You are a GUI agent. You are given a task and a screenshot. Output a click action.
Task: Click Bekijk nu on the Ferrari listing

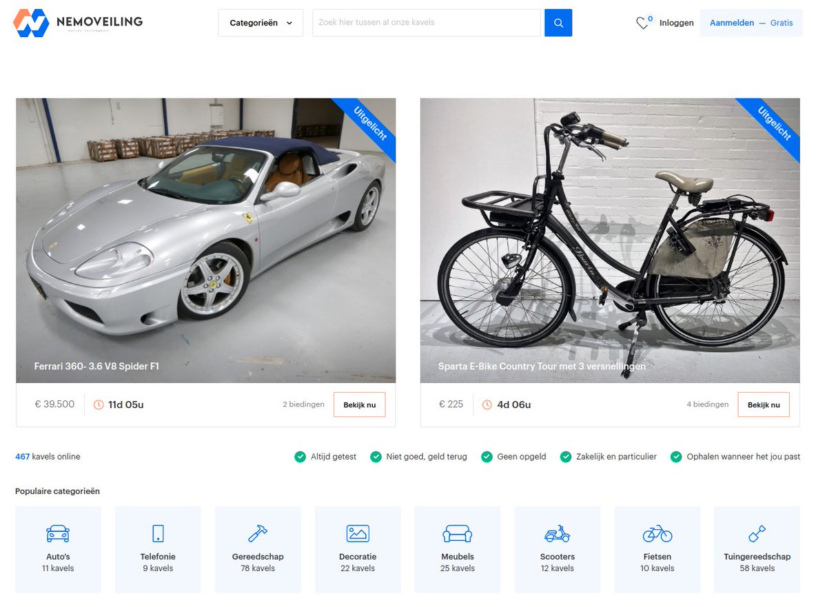tap(359, 404)
